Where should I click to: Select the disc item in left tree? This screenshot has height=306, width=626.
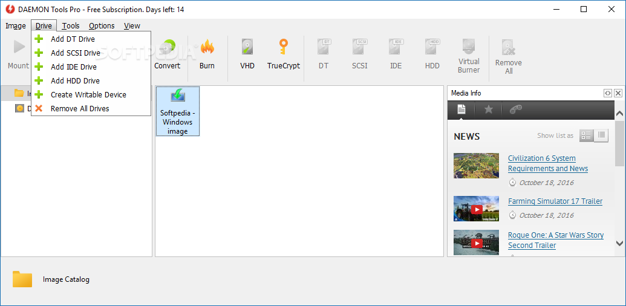tap(19, 108)
